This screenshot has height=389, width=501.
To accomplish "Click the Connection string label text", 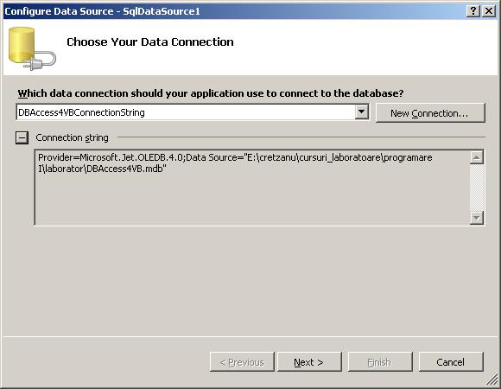I will (x=72, y=137).
